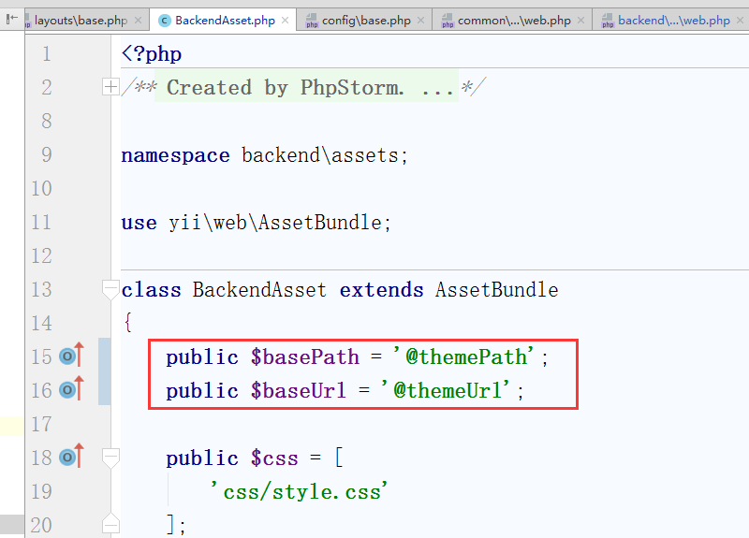Screen dimensions: 749x538
Task: Expand the folded Created by PhpStorm comment
Action: pos(110,87)
